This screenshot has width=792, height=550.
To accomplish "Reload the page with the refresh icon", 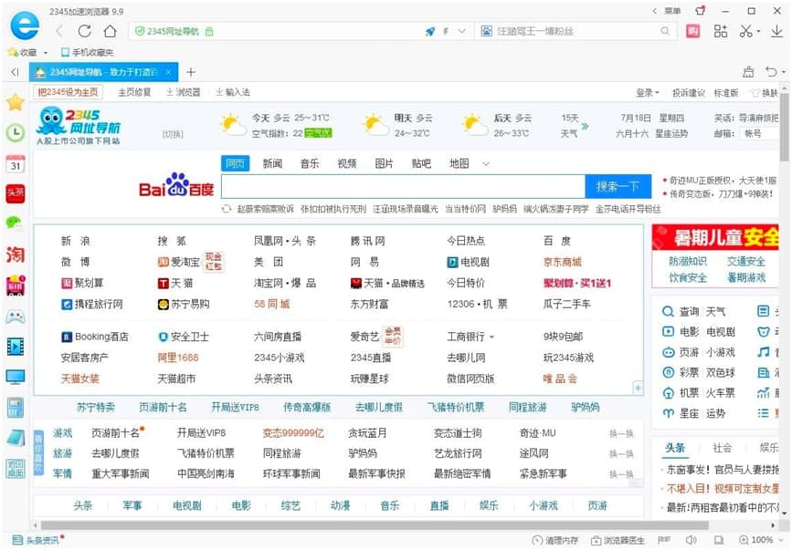I will click(x=85, y=31).
